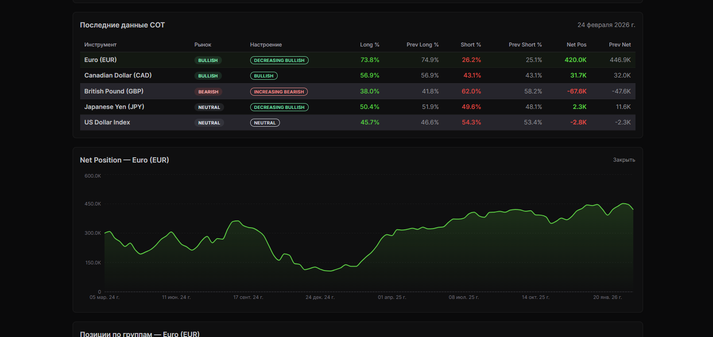
Task: Select the British Pound (GBP) row
Action: click(x=357, y=91)
